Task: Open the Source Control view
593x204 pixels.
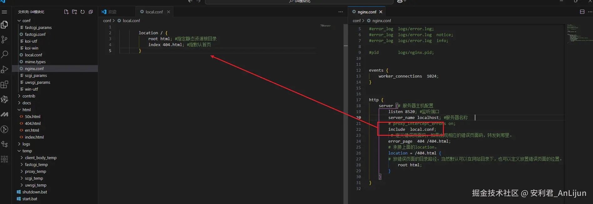Action: click(4, 40)
